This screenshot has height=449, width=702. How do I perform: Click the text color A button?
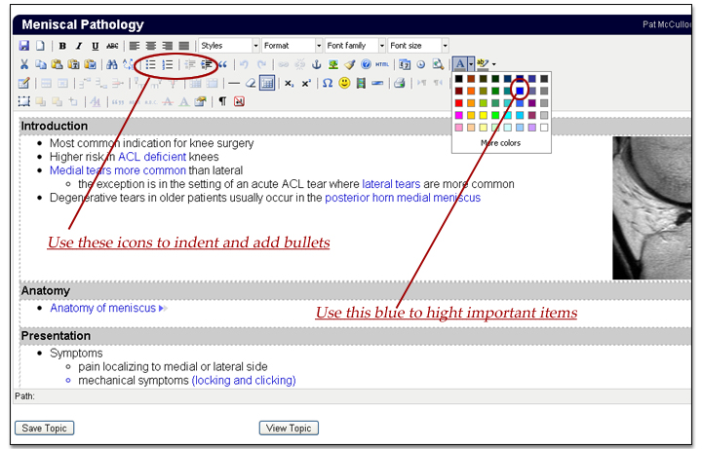[460, 64]
